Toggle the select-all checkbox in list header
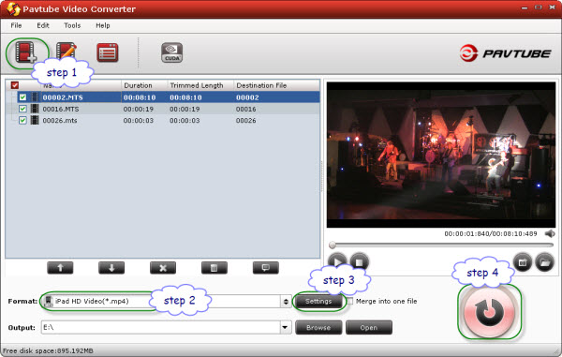 (15, 85)
